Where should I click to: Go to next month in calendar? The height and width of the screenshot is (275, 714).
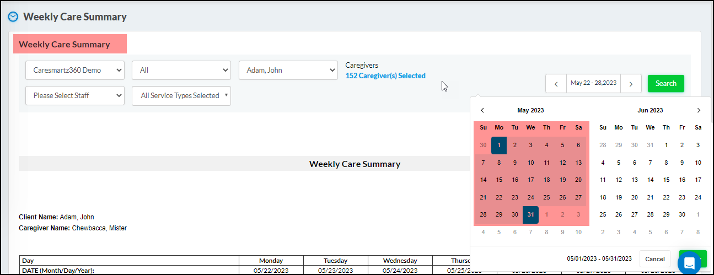pyautogui.click(x=699, y=110)
